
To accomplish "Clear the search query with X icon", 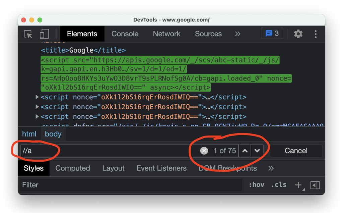I will click(x=204, y=151).
